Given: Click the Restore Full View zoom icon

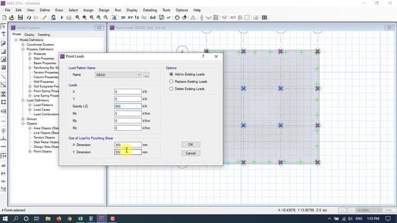Looking at the screenshot, I should tap(84, 17).
